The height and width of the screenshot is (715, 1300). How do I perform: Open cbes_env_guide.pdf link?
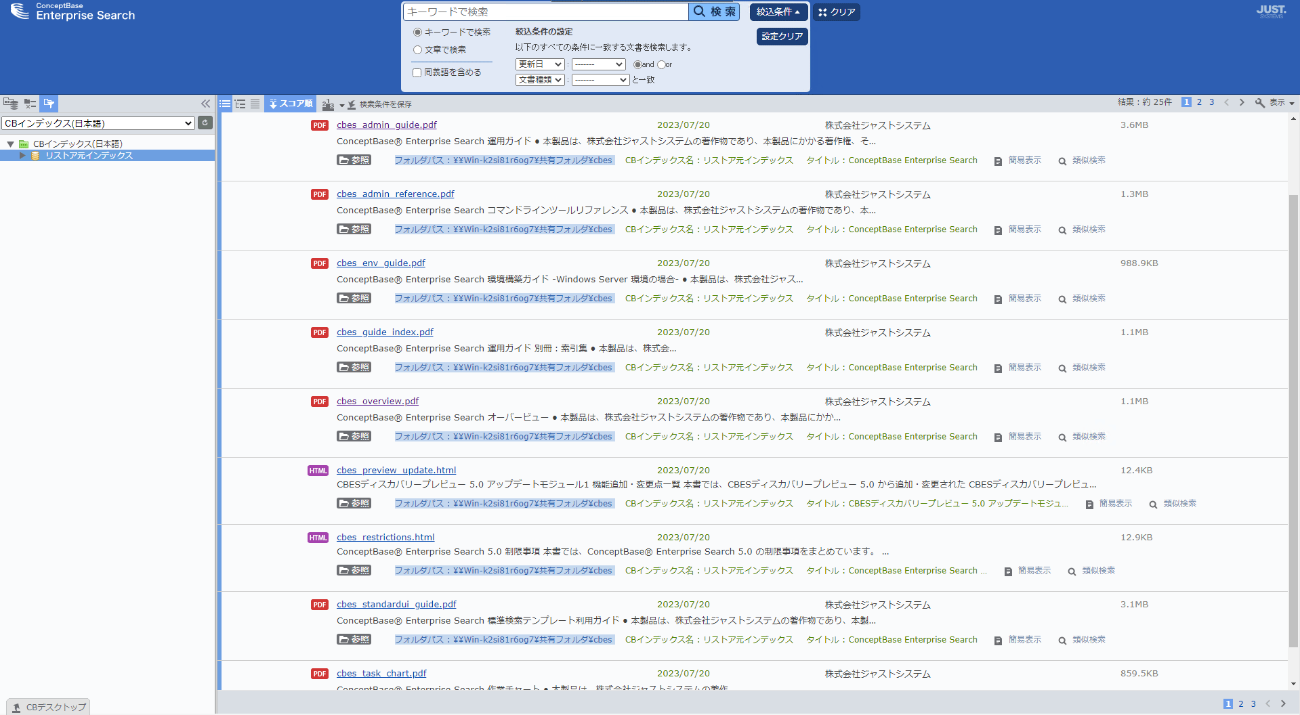click(381, 263)
